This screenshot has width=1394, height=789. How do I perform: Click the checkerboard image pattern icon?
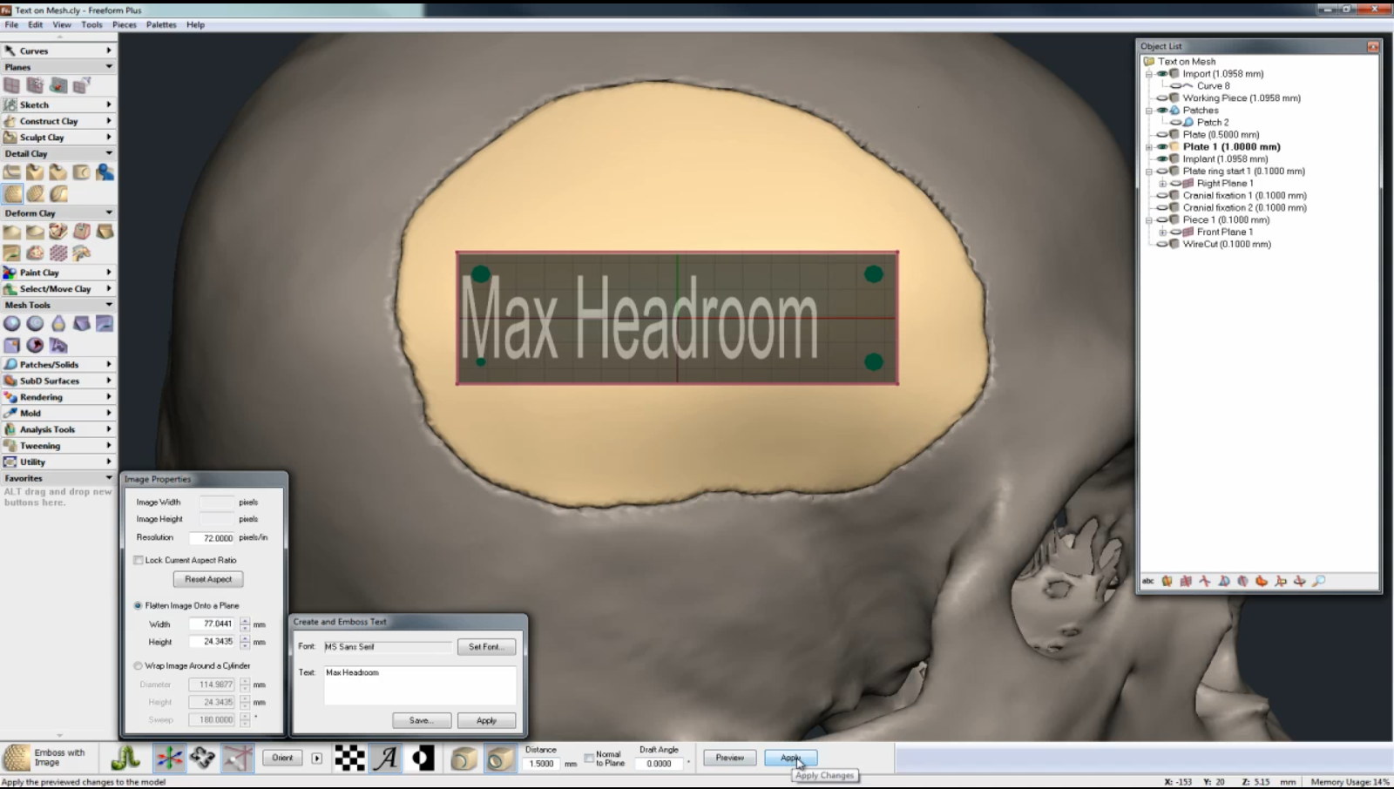coord(350,758)
